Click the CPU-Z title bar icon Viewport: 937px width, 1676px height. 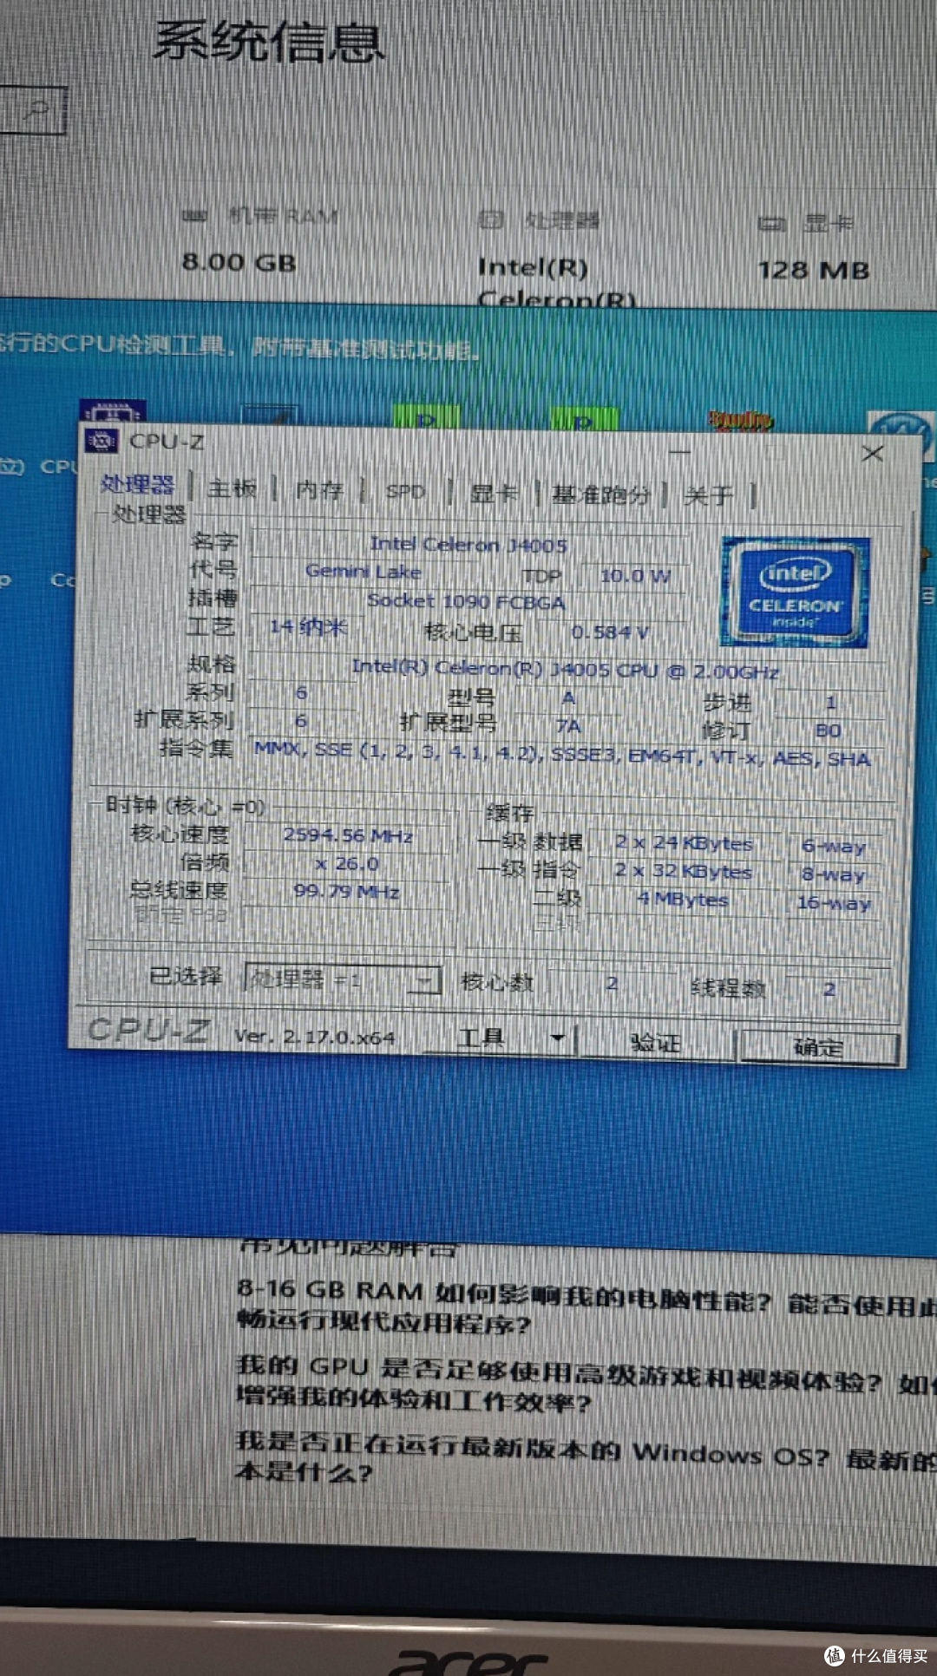click(x=102, y=441)
